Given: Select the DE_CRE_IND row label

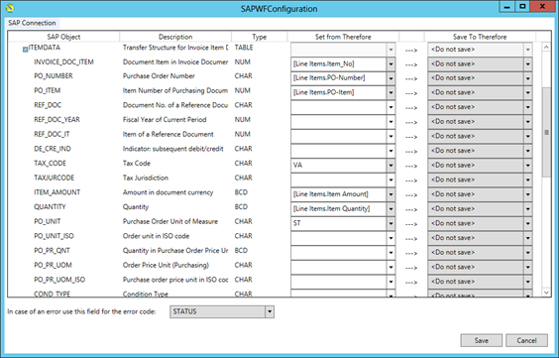Looking at the screenshot, I should [x=53, y=149].
